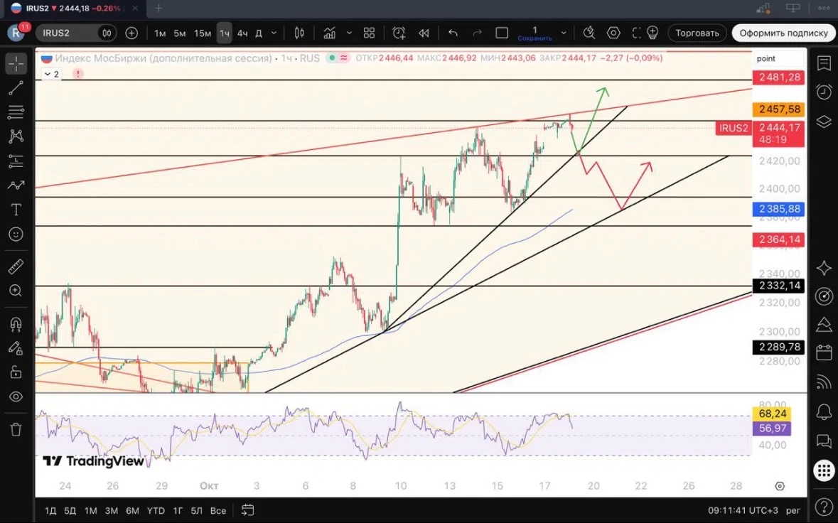The width and height of the screenshot is (838, 523).
Task: Select the Text annotation tool
Action: tap(16, 210)
